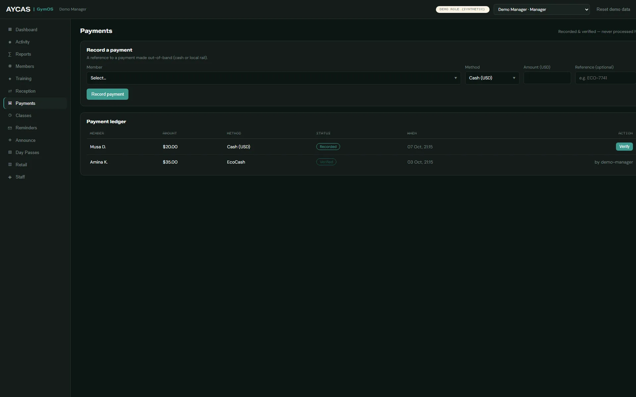The width and height of the screenshot is (636, 397).
Task: Click the Members icon in sidebar
Action: pos(10,66)
